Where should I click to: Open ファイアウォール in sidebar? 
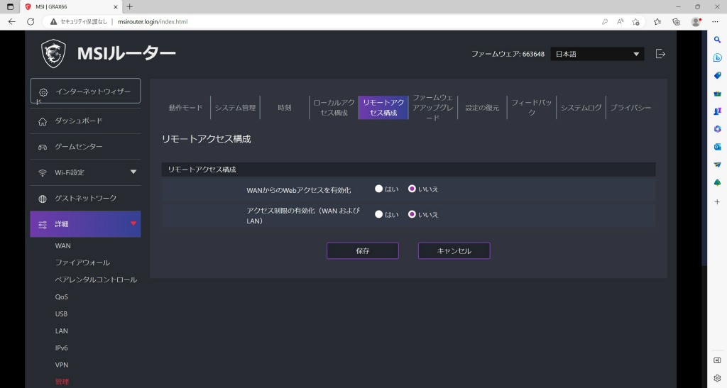pyautogui.click(x=82, y=263)
